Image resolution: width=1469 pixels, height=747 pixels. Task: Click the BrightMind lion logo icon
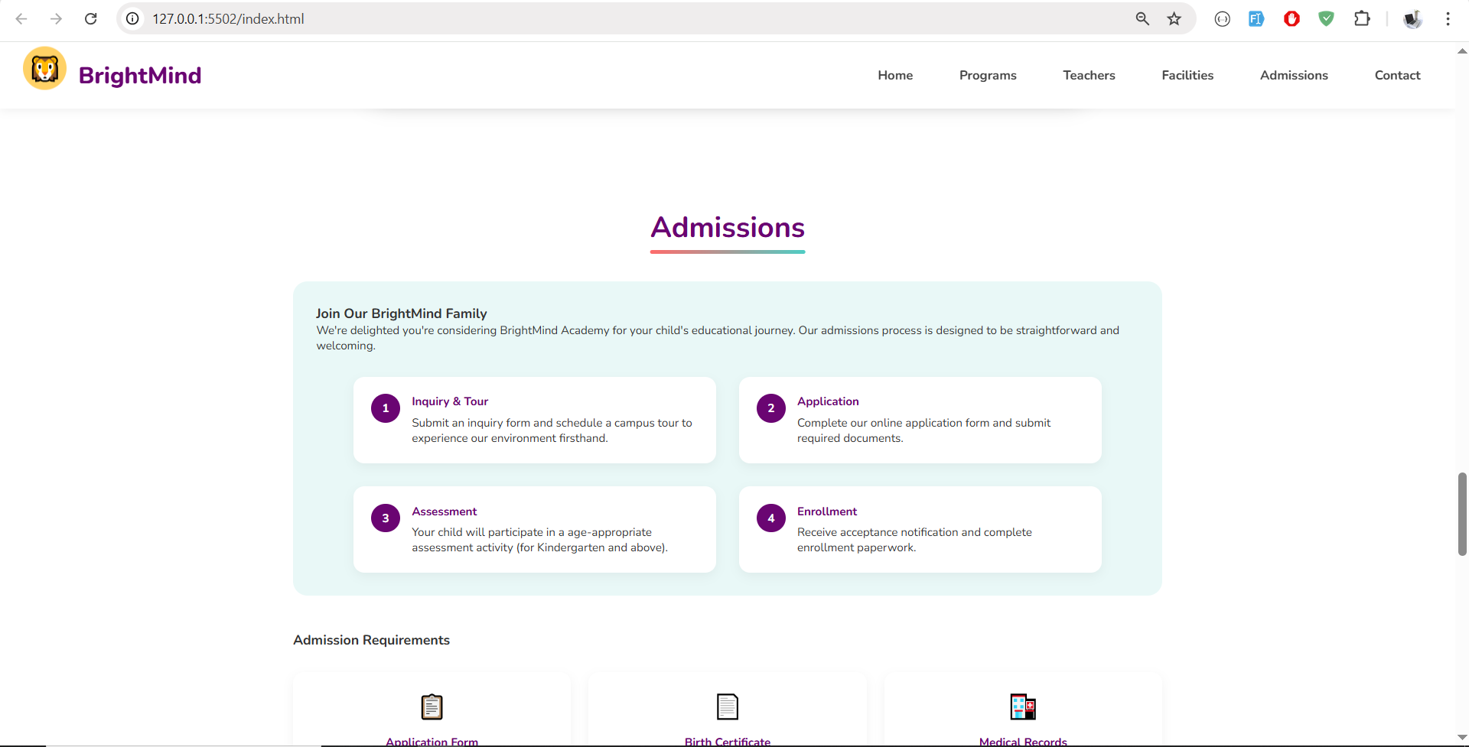(x=44, y=69)
